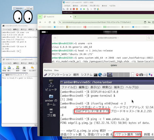Click the Hyper-V orange Save state icon

(77, 9)
